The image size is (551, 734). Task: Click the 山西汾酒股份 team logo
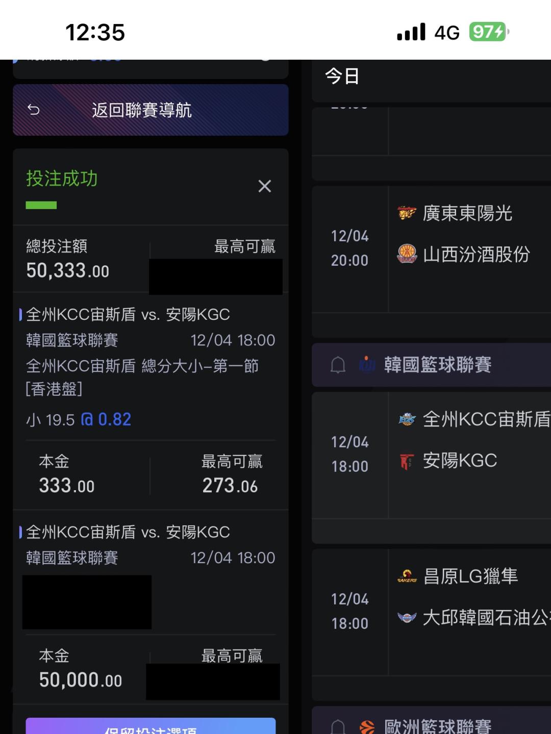point(407,254)
